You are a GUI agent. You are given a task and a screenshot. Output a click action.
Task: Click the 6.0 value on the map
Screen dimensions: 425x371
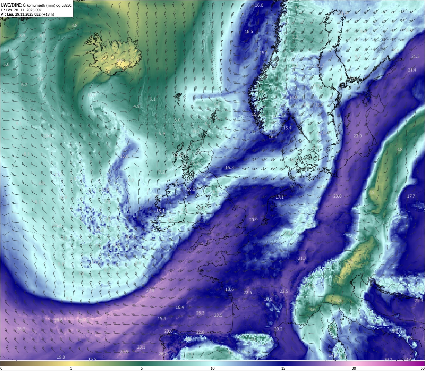tap(177, 120)
